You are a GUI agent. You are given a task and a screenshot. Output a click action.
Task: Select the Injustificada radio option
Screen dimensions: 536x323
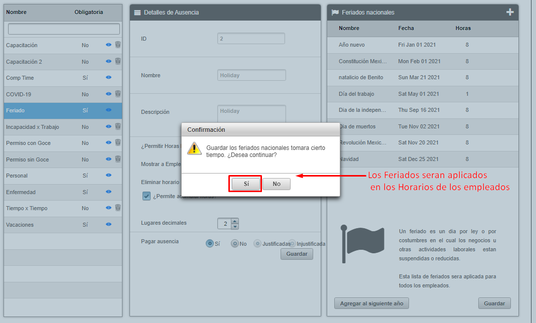click(293, 244)
